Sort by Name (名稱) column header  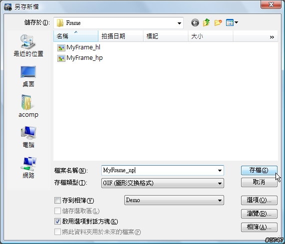pos(76,36)
